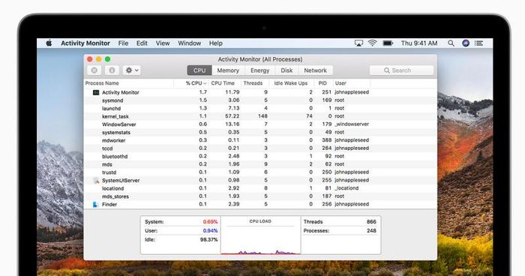Select the trustd process row

tap(260, 172)
